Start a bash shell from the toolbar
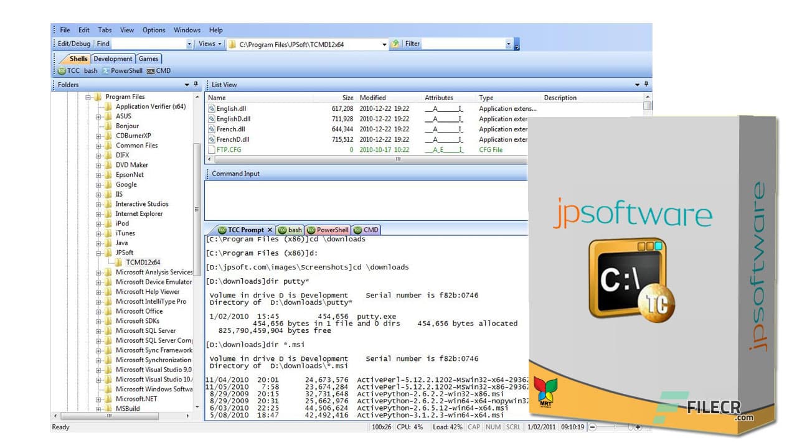Image resolution: width=797 pixels, height=448 pixels. [90, 70]
